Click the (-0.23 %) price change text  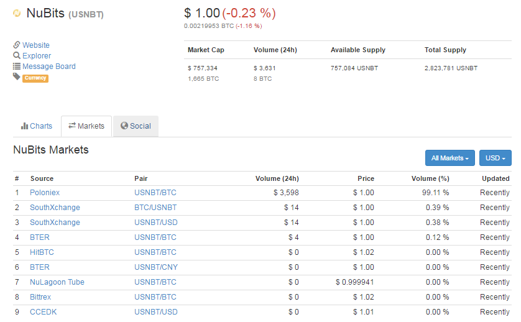(249, 13)
